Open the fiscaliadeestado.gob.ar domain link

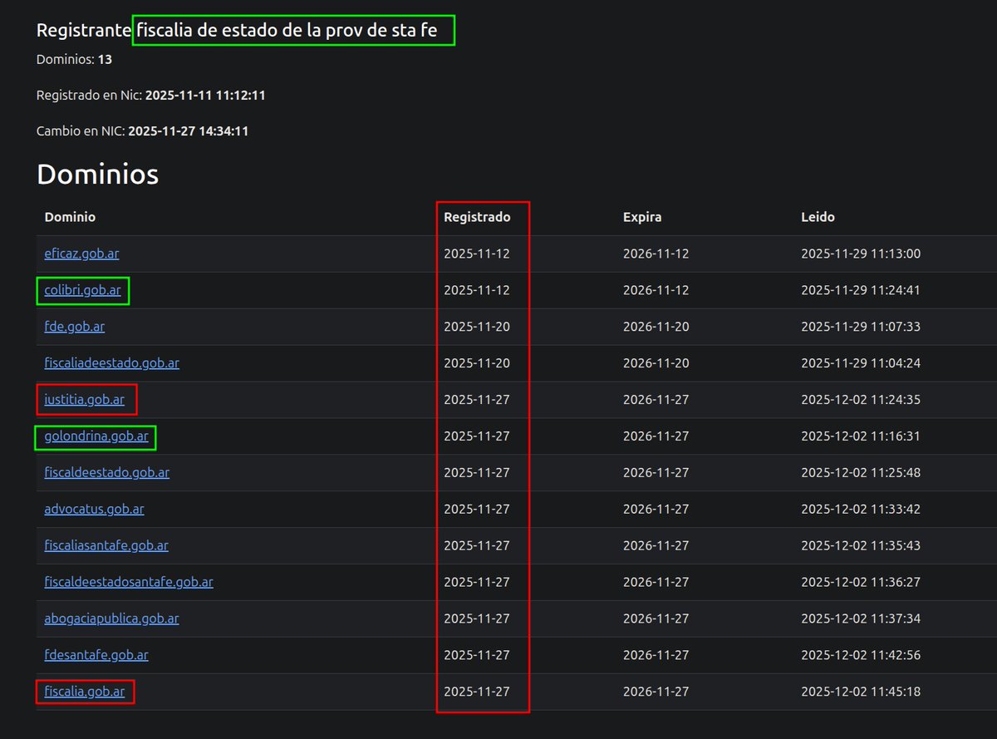point(111,363)
